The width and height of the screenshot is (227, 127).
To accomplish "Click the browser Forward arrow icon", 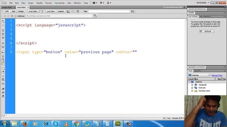I will pos(8,16).
